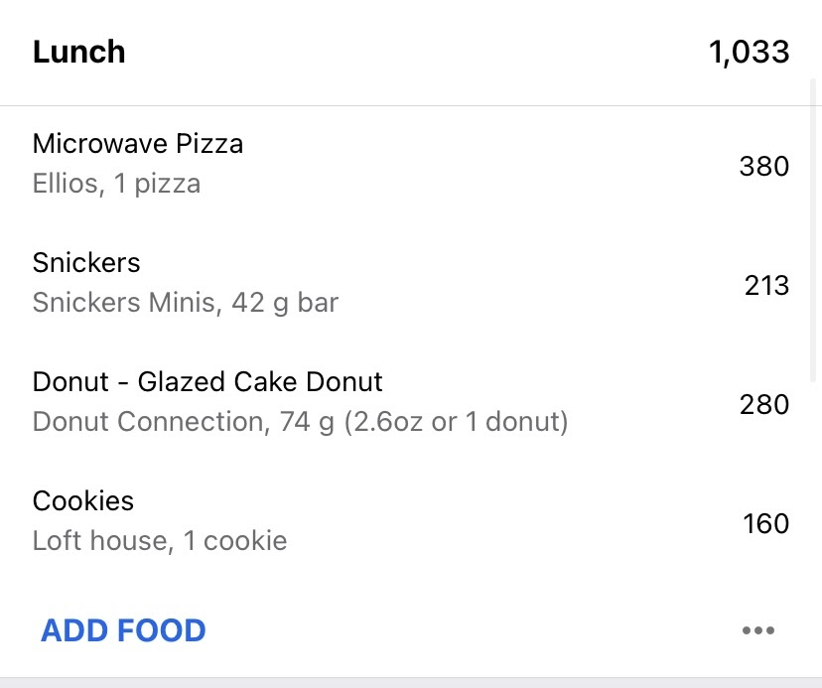Open the Donut - Glazed Cake Donut entry
The height and width of the screenshot is (688, 822).
point(411,402)
